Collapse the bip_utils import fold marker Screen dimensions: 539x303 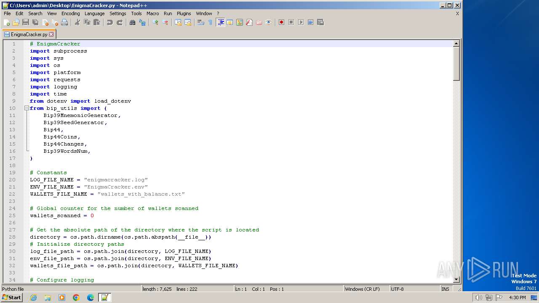[27, 108]
